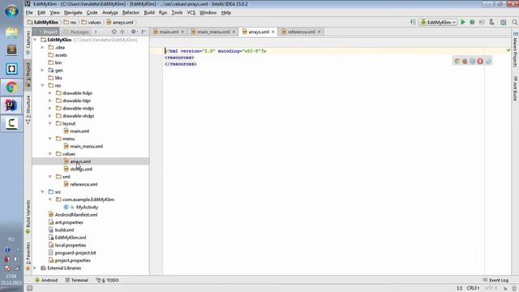The height and width of the screenshot is (292, 519).
Task: Open the Analyze menu
Action: click(x=110, y=13)
